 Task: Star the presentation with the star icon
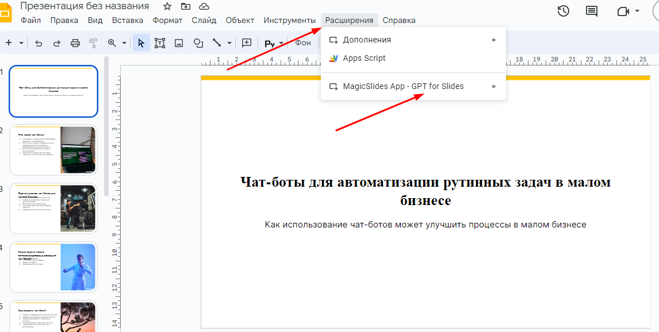pos(167,6)
